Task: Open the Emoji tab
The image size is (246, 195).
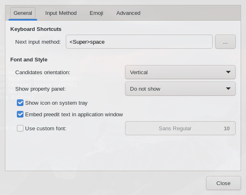Action: 96,13
